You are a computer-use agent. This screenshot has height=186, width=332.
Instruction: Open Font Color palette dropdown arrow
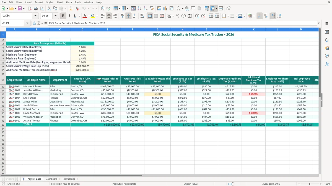pyautogui.click(x=89, y=16)
